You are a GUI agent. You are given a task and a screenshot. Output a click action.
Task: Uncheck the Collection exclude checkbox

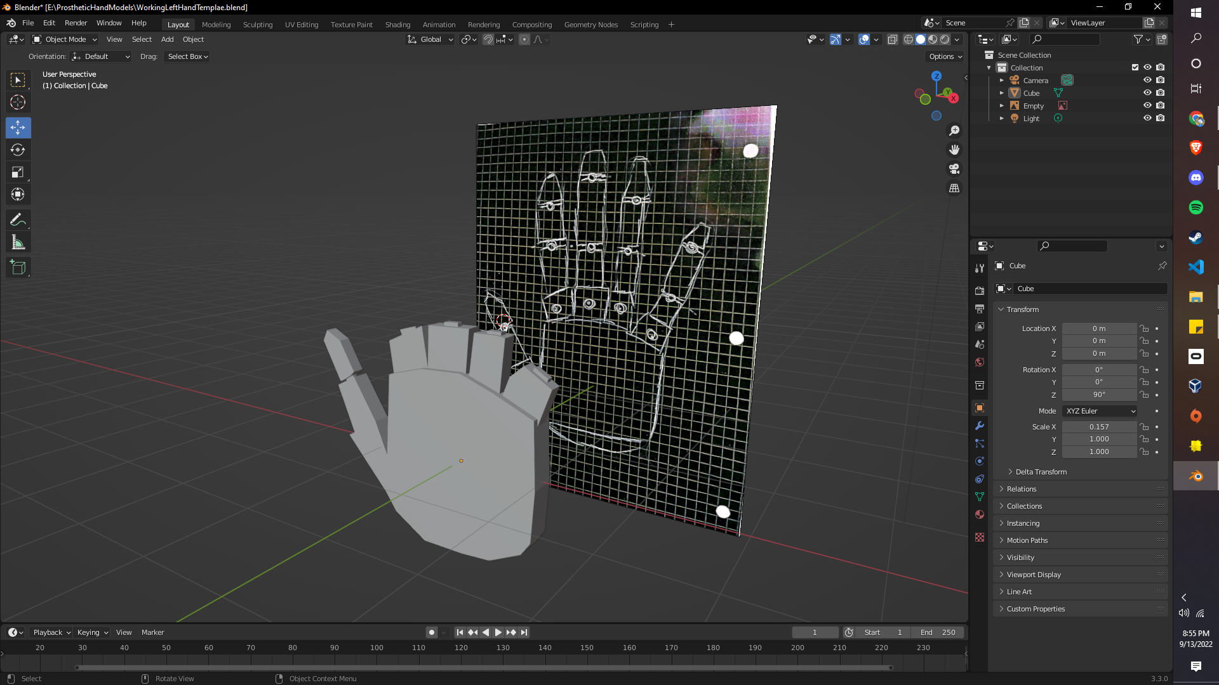point(1135,67)
